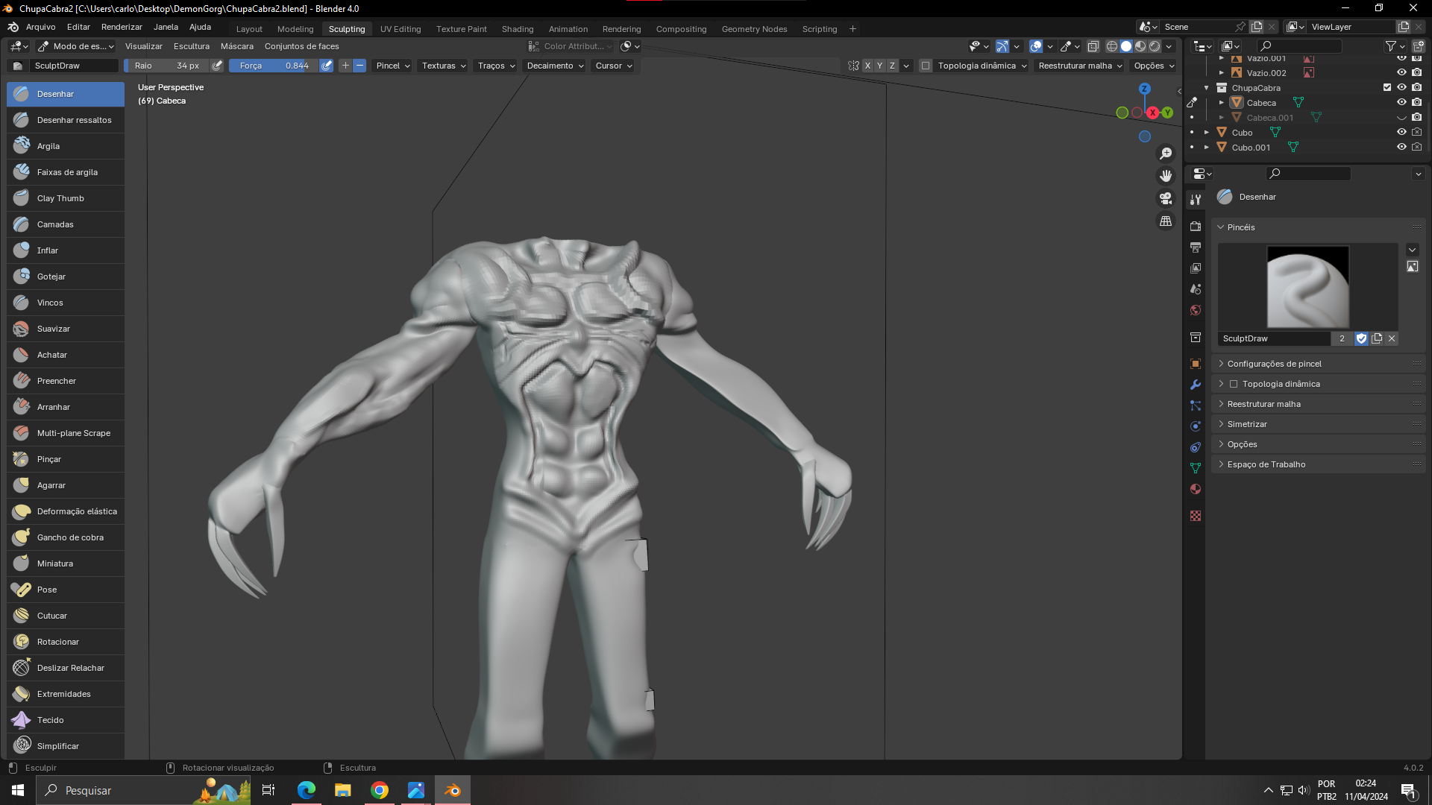Open the Decaimento dropdown
The width and height of the screenshot is (1432, 805).
coord(555,66)
